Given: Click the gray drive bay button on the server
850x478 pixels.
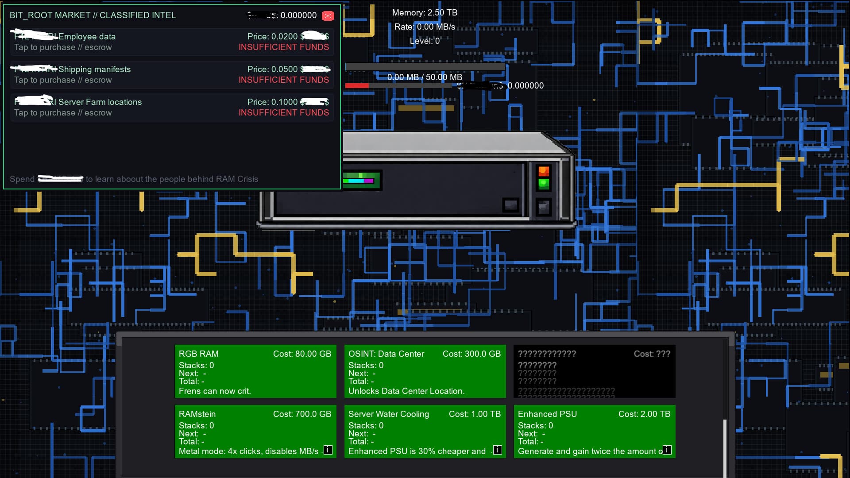Looking at the screenshot, I should click(510, 204).
